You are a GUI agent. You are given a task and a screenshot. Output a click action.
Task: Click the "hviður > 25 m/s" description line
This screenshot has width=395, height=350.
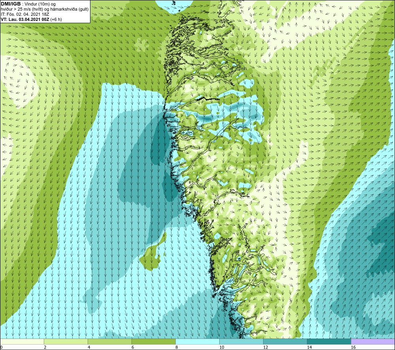45,9
